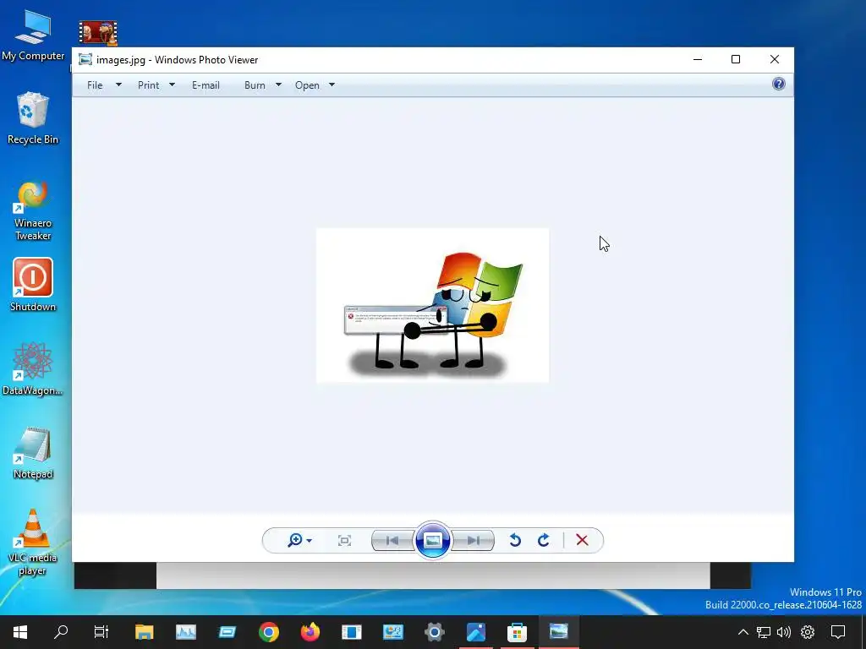Open the Windows Start menu
Screen dimensions: 866x649
point(20,632)
